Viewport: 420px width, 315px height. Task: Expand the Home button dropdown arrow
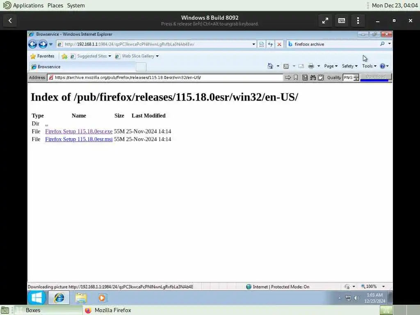click(278, 66)
